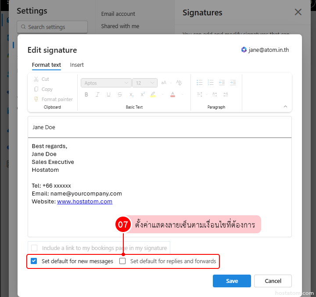This screenshot has width=316, height=297.
Task: Apply Subscript formatting
Action: click(x=131, y=94)
